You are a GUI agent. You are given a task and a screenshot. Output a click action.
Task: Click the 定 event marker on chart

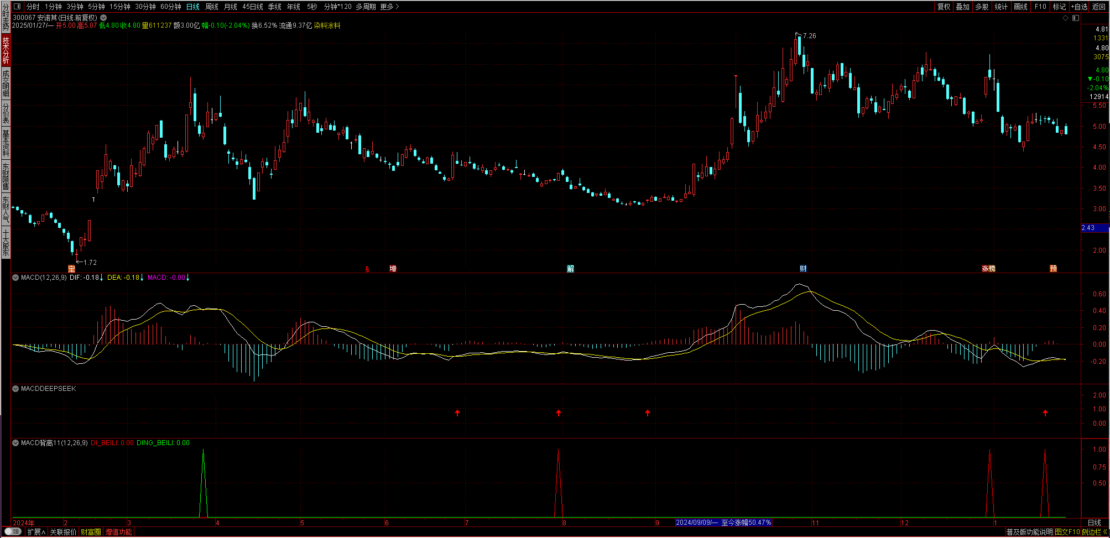[71, 269]
